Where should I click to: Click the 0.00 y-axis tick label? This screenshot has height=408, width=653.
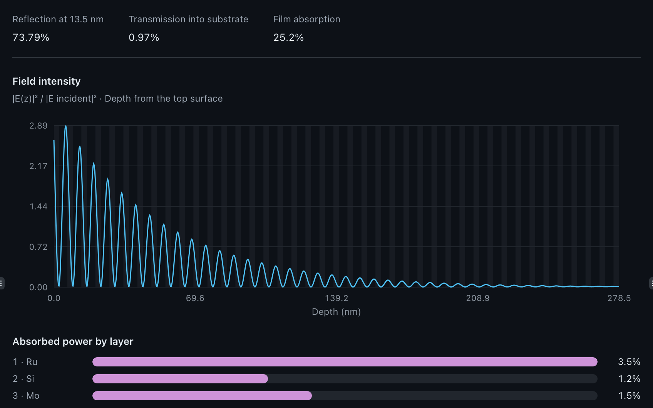pyautogui.click(x=39, y=288)
